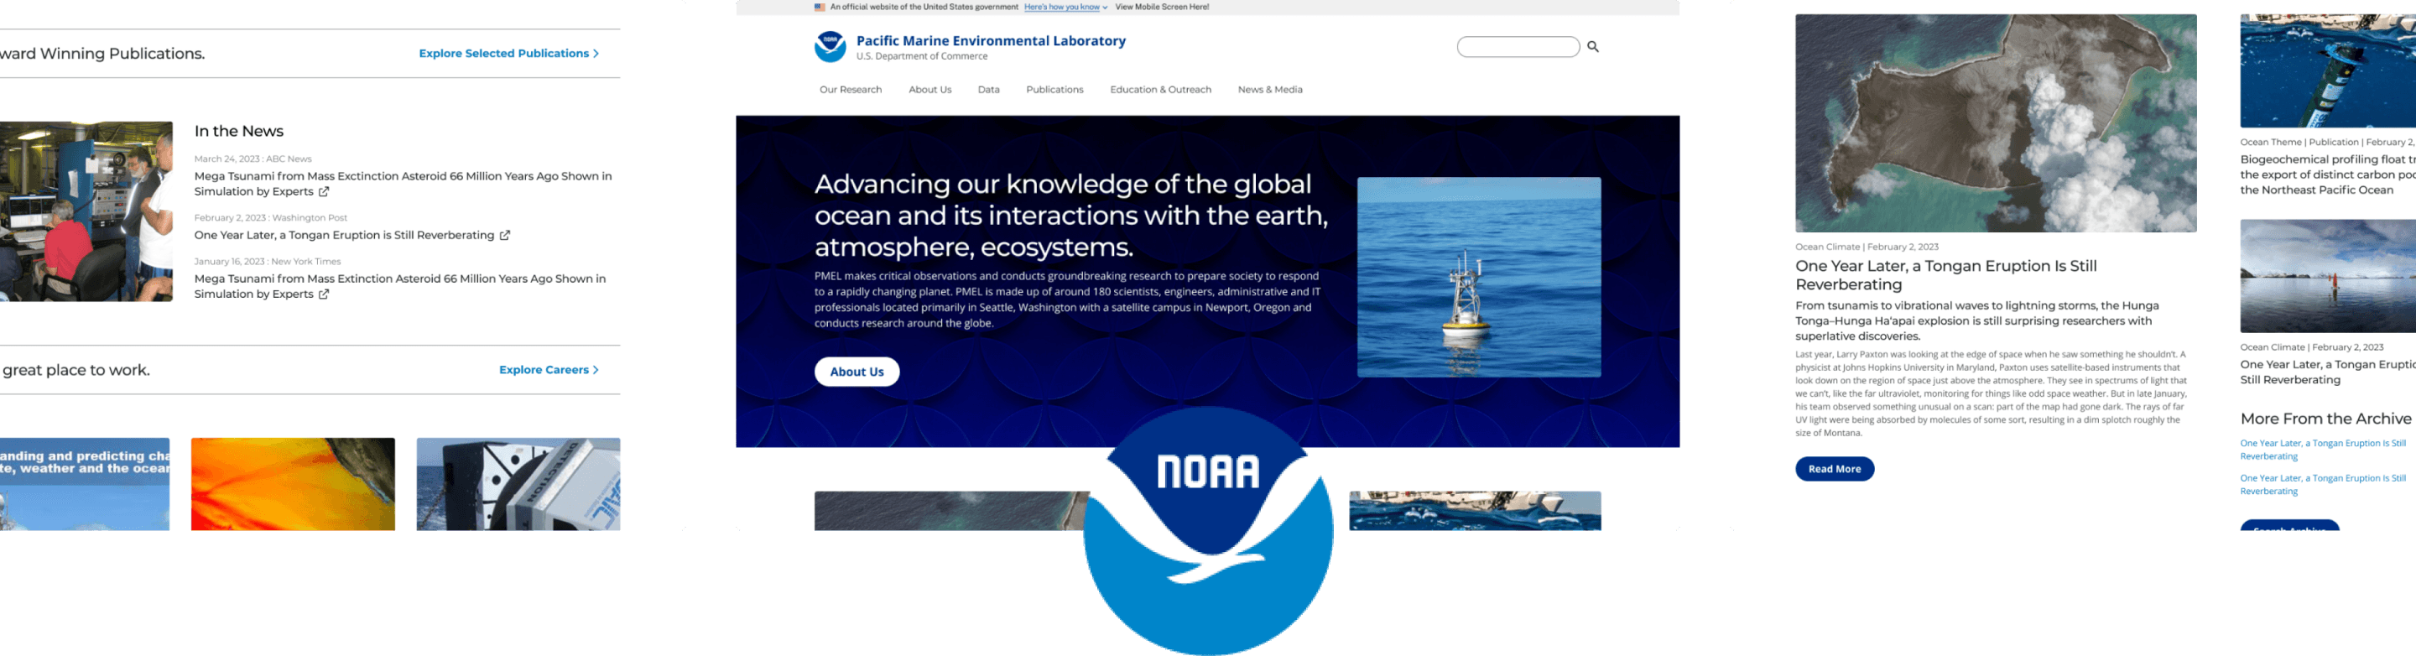Open the Our Research menu

(x=851, y=90)
